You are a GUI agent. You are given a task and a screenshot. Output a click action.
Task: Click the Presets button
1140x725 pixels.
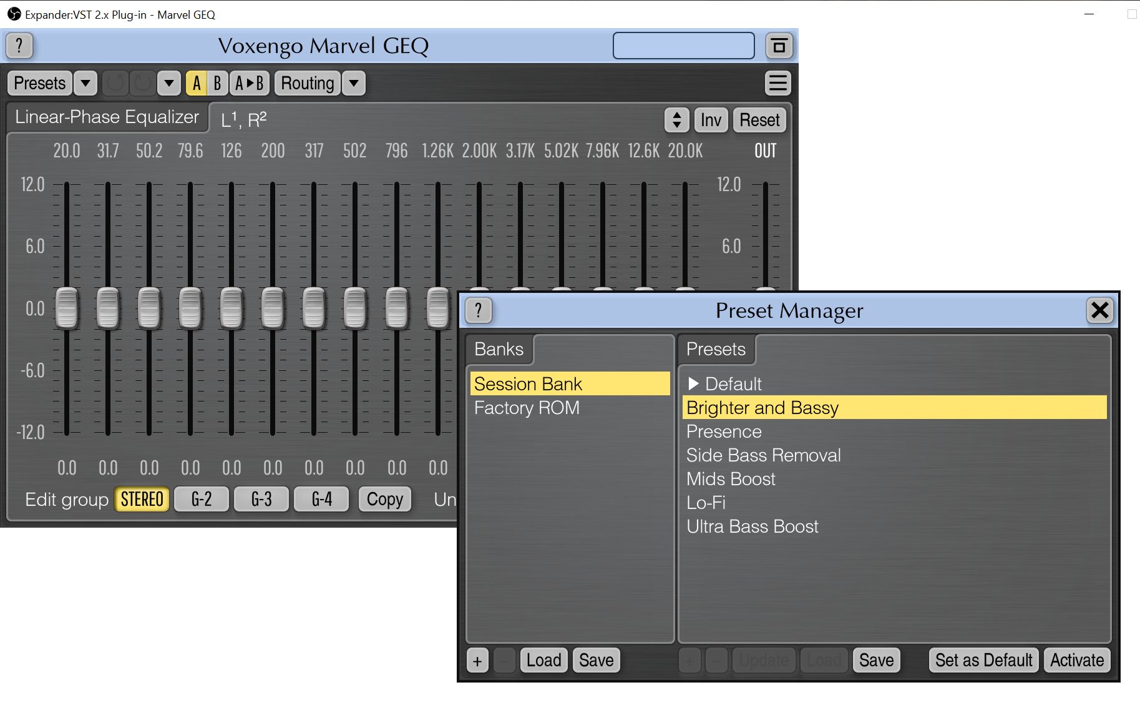(x=40, y=83)
